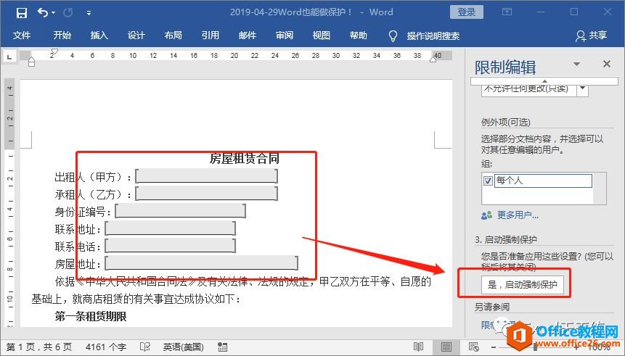Click the Redo icon in quick access toolbar

68,12
